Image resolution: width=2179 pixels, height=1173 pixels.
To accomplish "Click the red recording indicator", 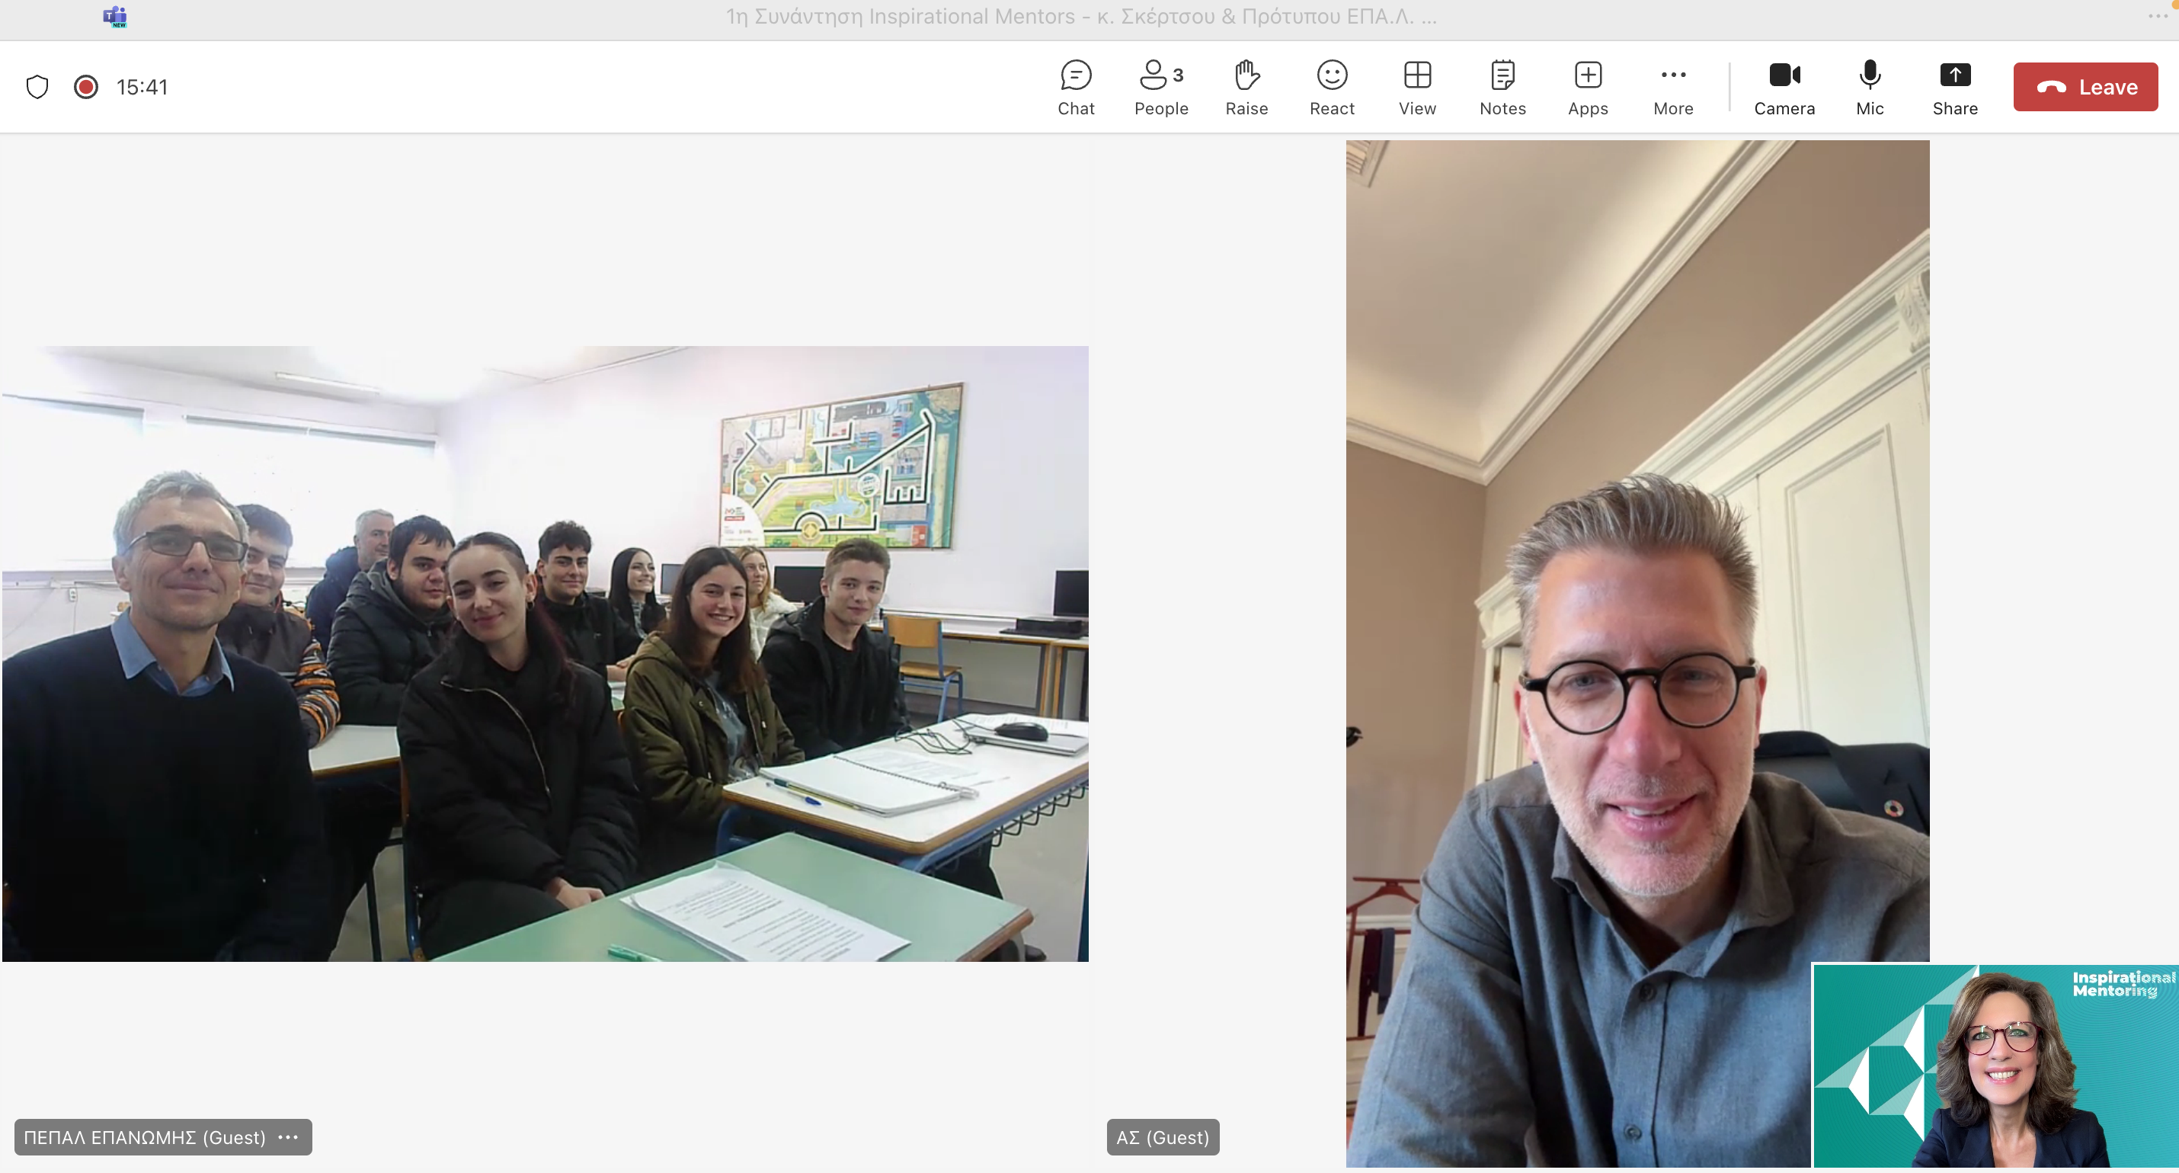I will 85,86.
